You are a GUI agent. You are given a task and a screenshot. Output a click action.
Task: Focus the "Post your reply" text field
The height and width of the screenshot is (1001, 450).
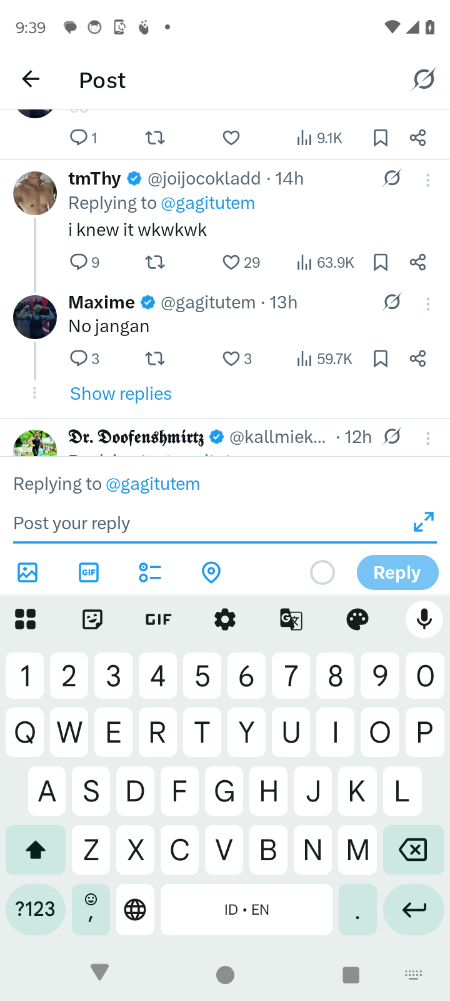click(x=206, y=523)
